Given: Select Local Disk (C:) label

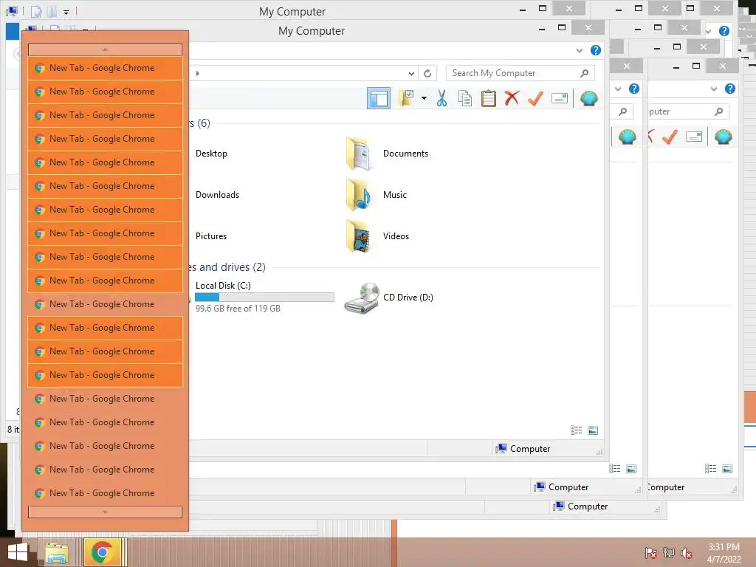Looking at the screenshot, I should pyautogui.click(x=223, y=286).
